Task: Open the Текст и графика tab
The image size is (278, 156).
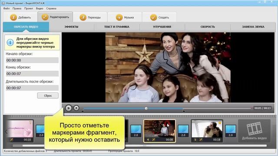Action: click(x=117, y=27)
